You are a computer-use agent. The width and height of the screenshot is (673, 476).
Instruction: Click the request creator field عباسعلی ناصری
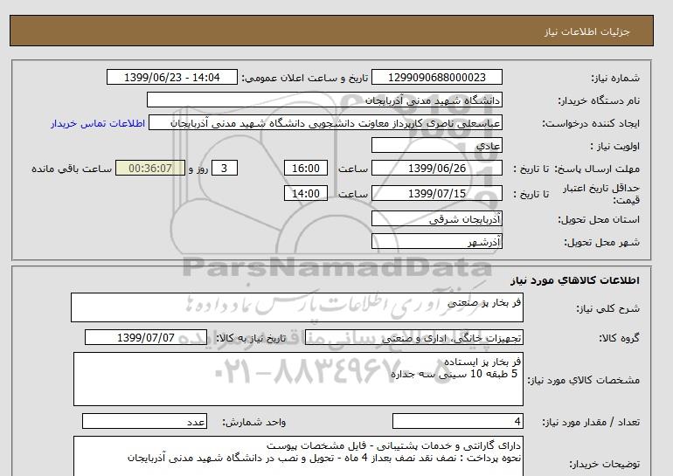click(325, 123)
